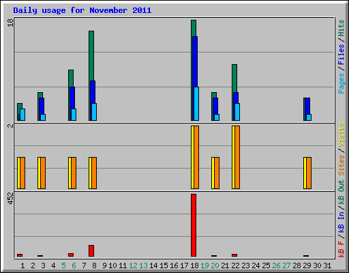This screenshot has width=349, height=273.
Task: Select the green Hits bar for day 8
Action: point(91,56)
